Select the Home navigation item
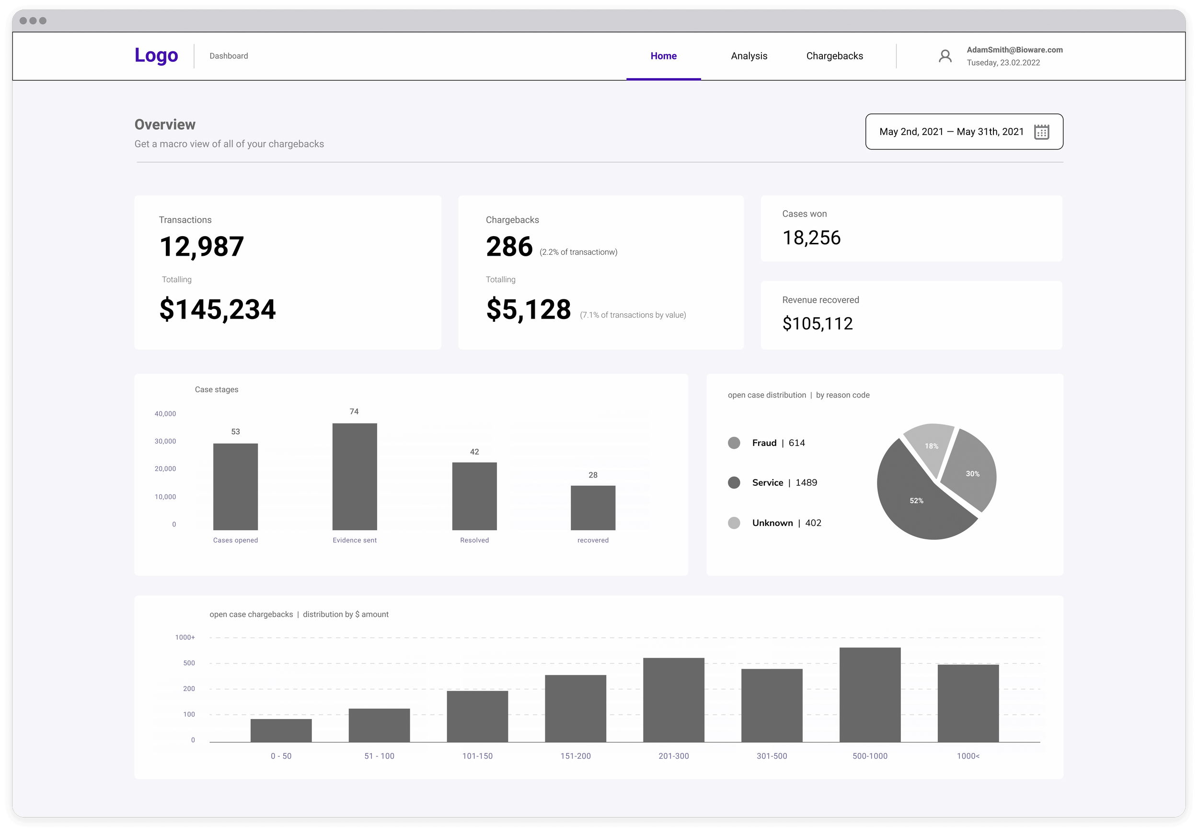The image size is (1198, 832). tap(663, 56)
